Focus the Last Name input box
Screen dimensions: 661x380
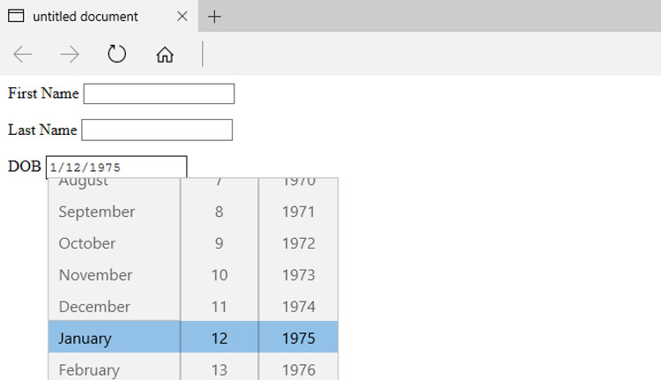(157, 130)
